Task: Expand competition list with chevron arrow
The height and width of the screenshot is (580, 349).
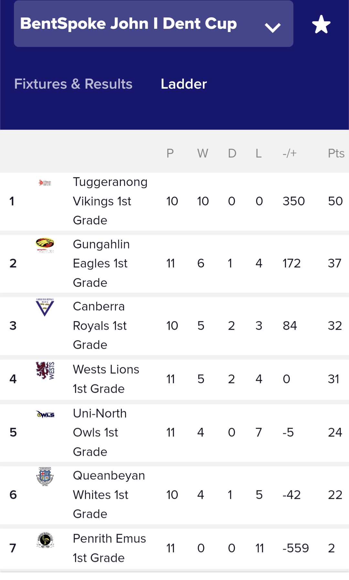Action: (x=272, y=27)
